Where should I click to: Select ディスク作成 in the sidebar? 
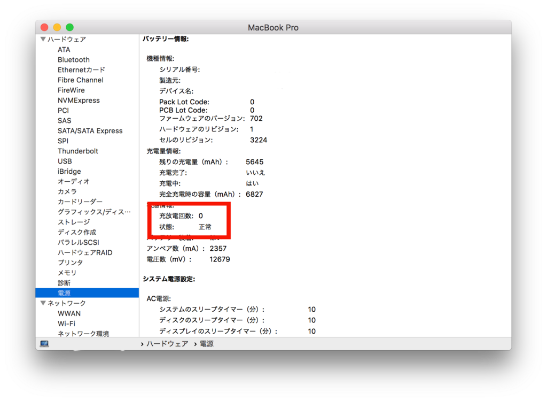pyautogui.click(x=77, y=232)
